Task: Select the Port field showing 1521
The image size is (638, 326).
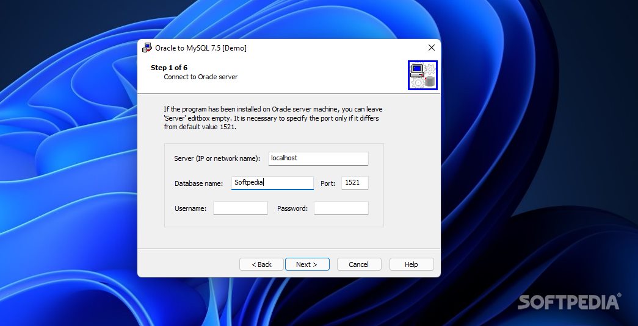Action: pos(355,183)
